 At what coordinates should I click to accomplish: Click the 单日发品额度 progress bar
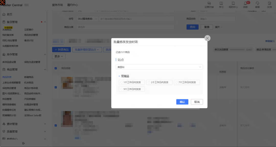(x=237, y=50)
